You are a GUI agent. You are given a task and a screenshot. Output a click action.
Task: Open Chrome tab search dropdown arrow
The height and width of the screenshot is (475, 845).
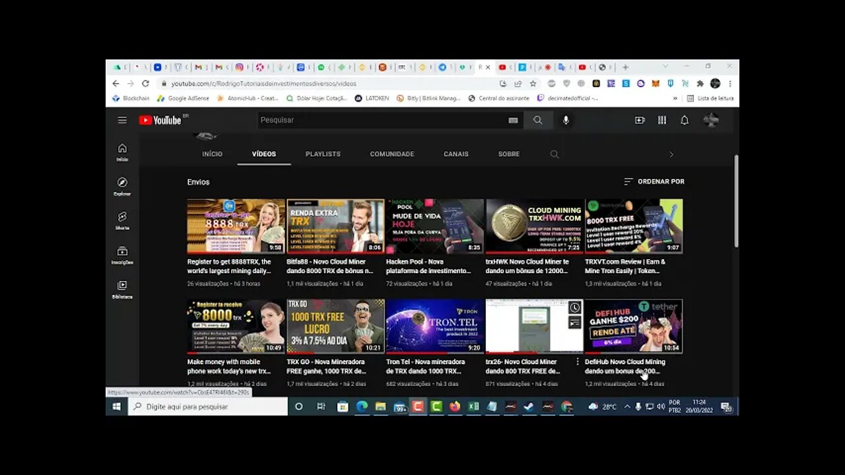click(x=665, y=67)
